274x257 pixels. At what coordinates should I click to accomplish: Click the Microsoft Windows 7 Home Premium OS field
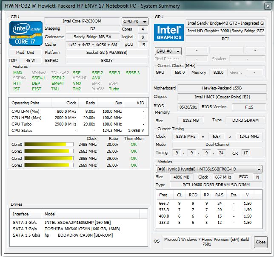(x=206, y=242)
